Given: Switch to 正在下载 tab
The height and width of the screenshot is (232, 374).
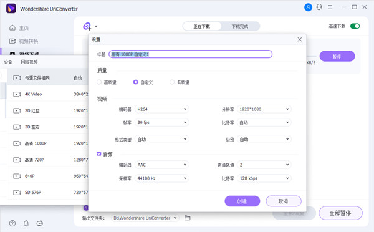Looking at the screenshot, I should point(202,26).
